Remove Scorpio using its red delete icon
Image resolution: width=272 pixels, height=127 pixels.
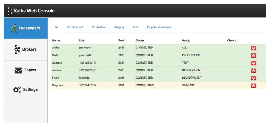[x=253, y=63]
